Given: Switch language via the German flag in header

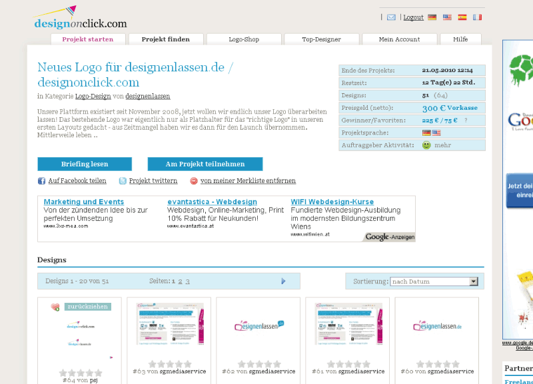Looking at the screenshot, I should (x=432, y=17).
